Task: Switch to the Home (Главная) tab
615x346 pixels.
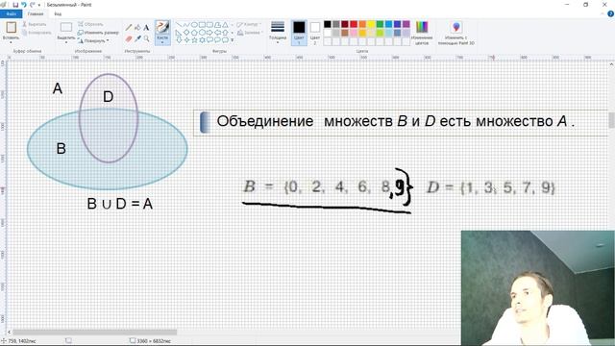Action: pyautogui.click(x=36, y=13)
